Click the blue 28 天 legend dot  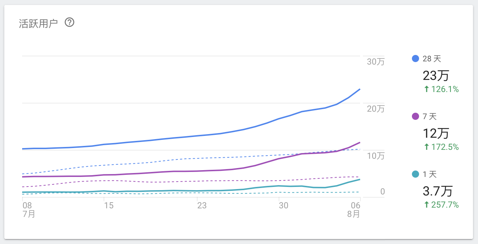tap(415, 59)
